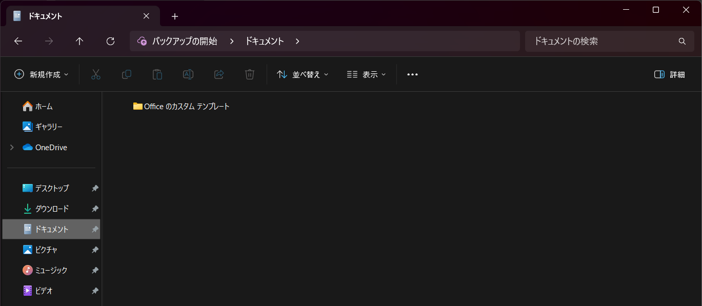This screenshot has height=306, width=702.
Task: Refresh the ドキュメント folder view
Action: (110, 41)
